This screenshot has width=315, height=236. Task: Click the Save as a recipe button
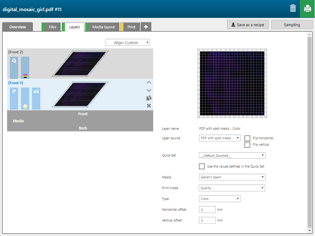coord(248,25)
